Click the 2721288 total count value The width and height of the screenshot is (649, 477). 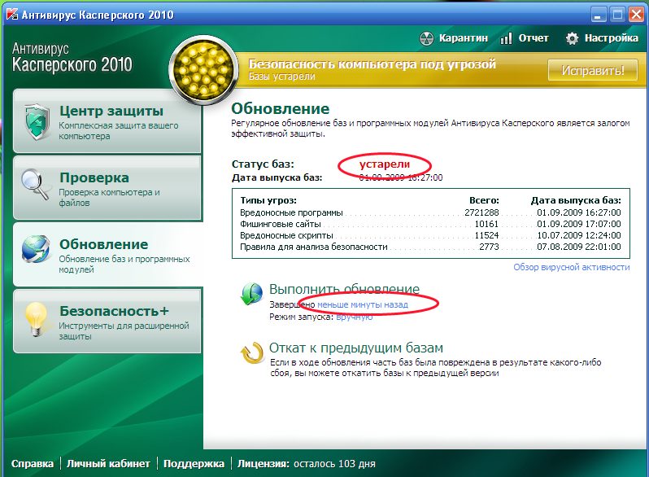[x=481, y=212]
